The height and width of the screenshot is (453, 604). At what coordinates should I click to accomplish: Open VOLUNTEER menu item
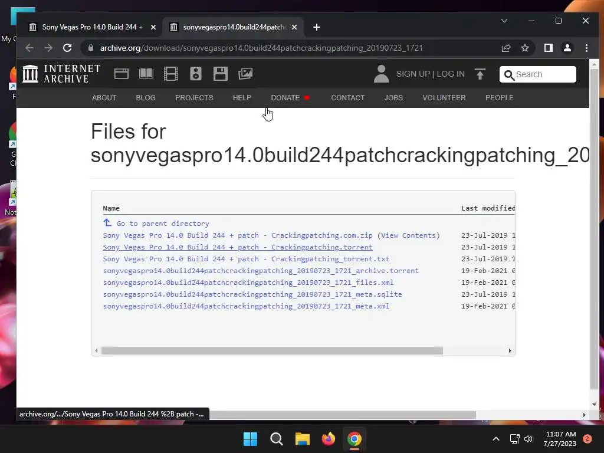(444, 98)
